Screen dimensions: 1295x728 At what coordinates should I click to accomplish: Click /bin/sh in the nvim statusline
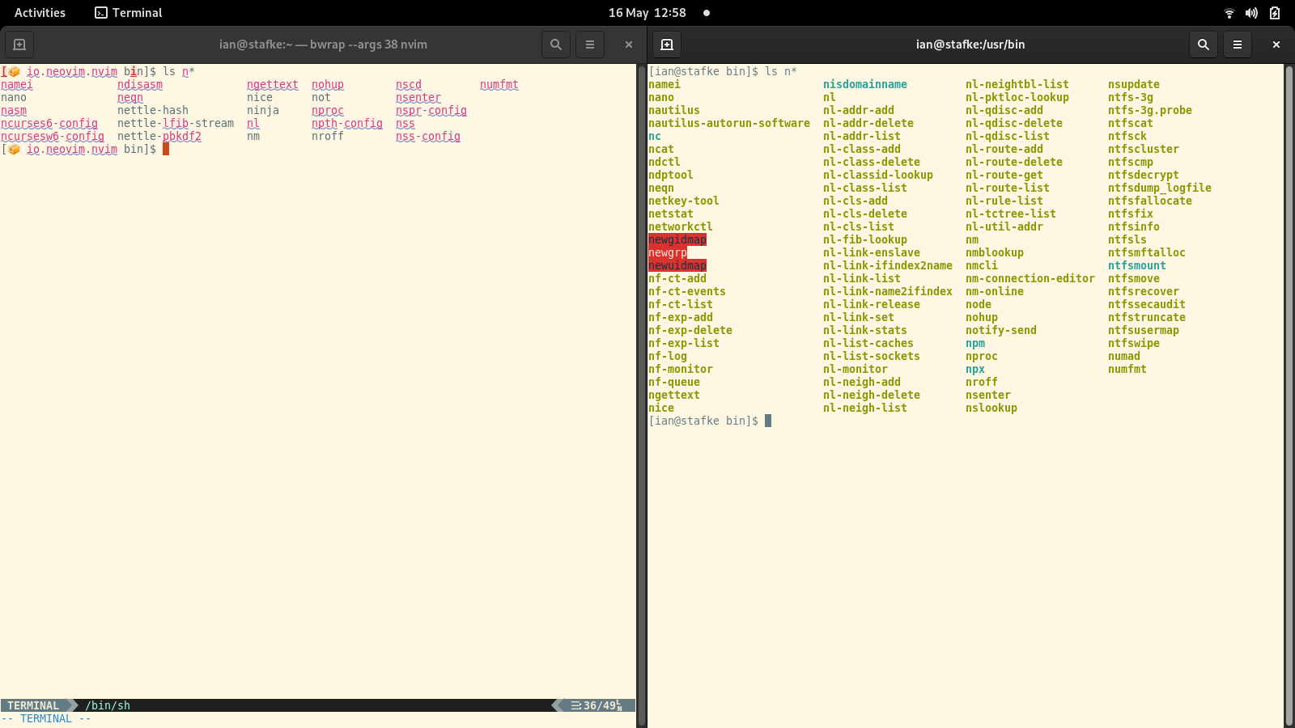click(108, 705)
